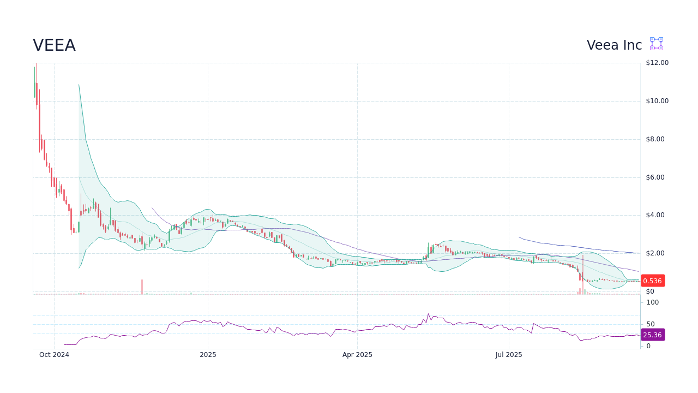The image size is (698, 393).
Task: Select the $4.00 price axis label
Action: pyautogui.click(x=655, y=215)
